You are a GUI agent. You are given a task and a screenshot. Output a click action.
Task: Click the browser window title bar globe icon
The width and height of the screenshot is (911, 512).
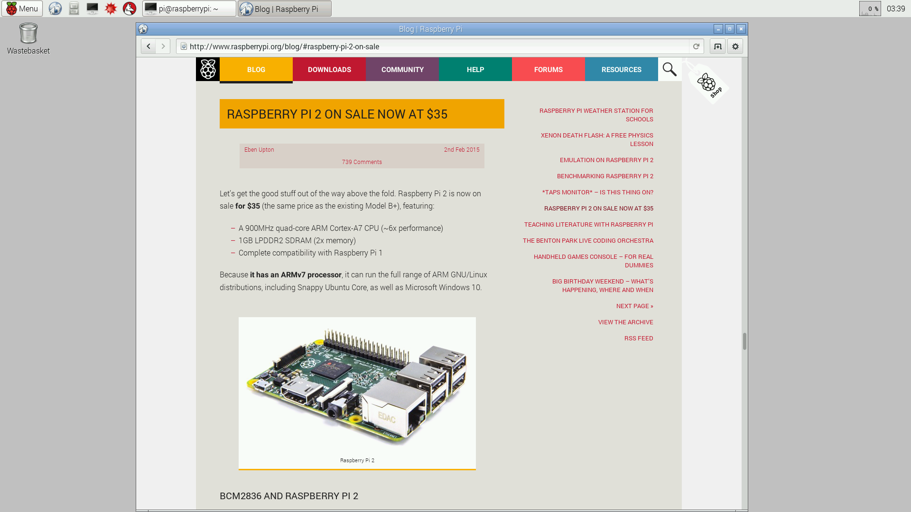tap(143, 29)
